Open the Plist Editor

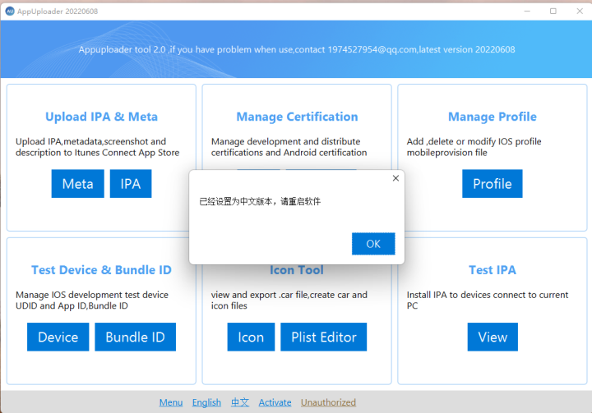pyautogui.click(x=324, y=337)
